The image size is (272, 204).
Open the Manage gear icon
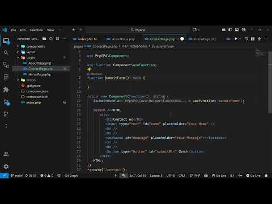(6, 167)
